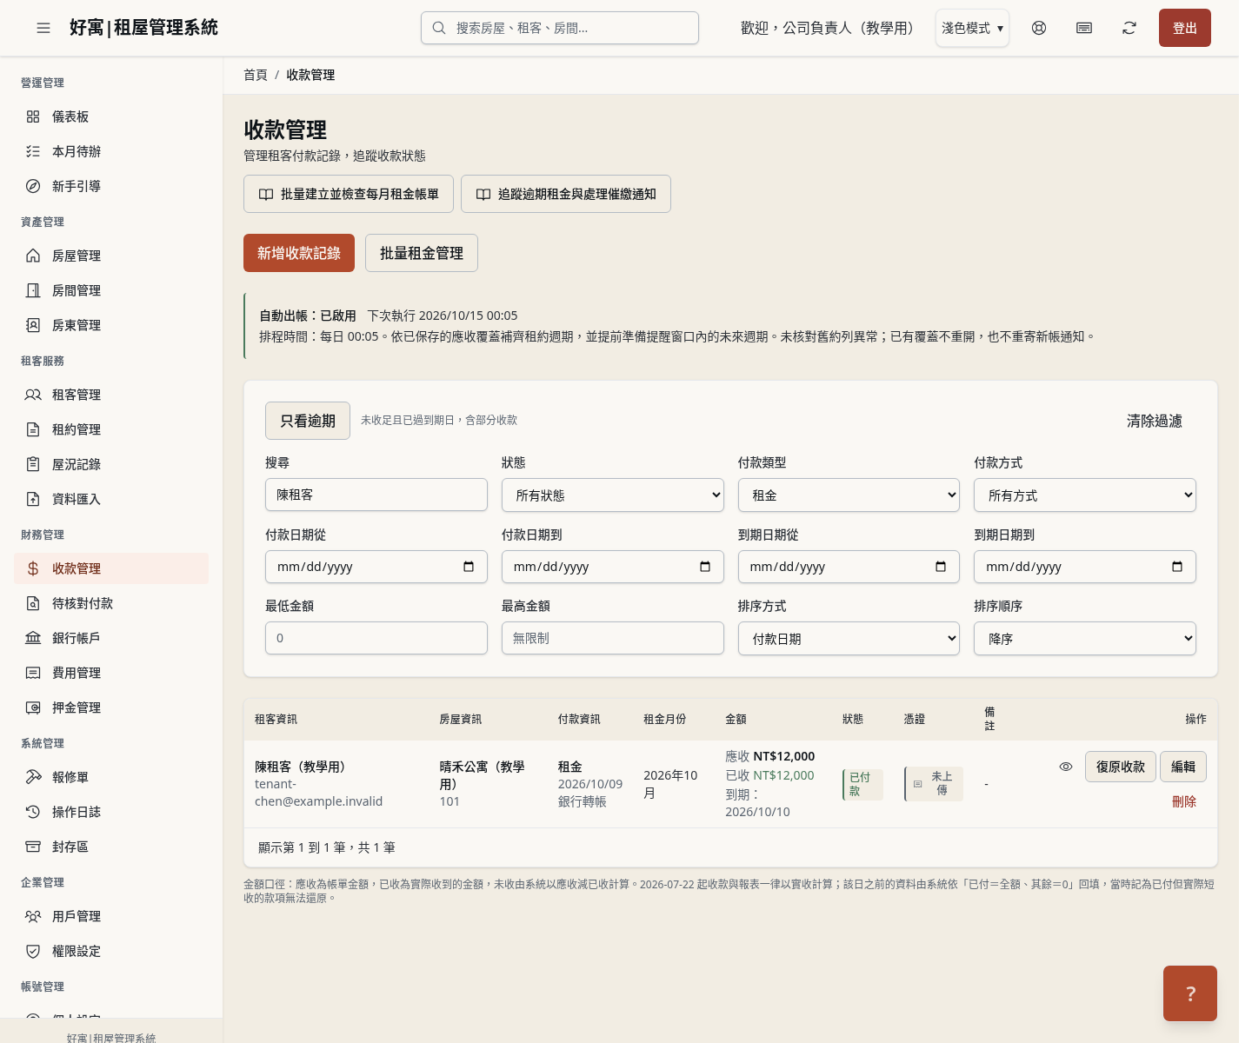Open 報修單 in the sidebar
This screenshot has width=1252, height=1043.
point(111,777)
